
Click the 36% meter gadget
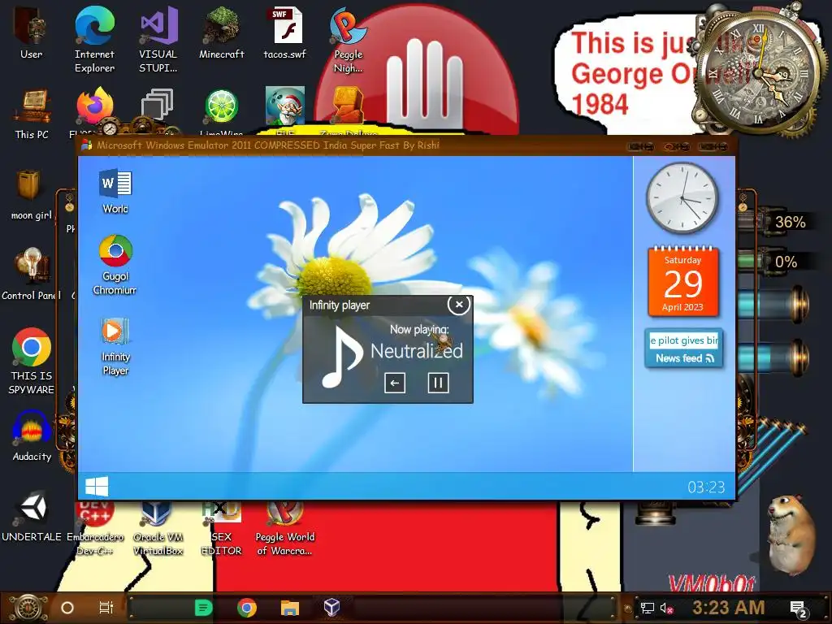pos(779,222)
